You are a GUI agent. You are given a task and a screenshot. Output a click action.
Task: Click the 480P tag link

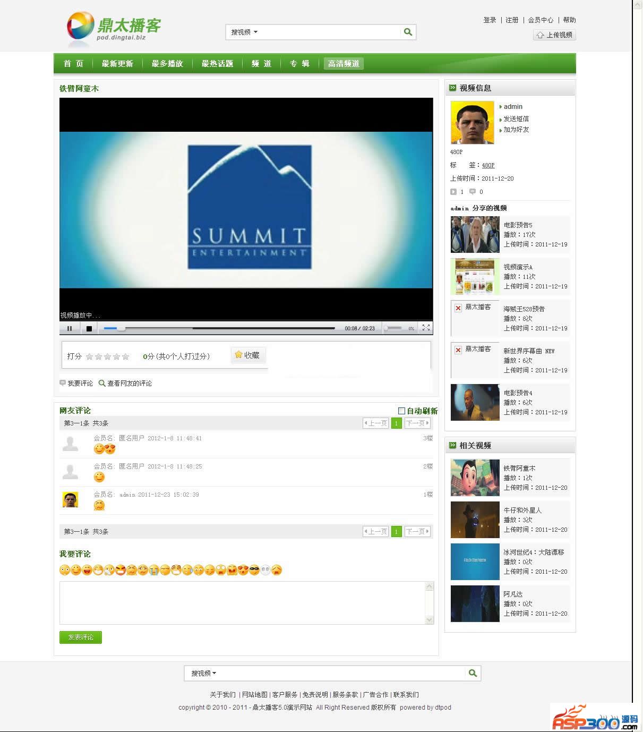(x=488, y=165)
